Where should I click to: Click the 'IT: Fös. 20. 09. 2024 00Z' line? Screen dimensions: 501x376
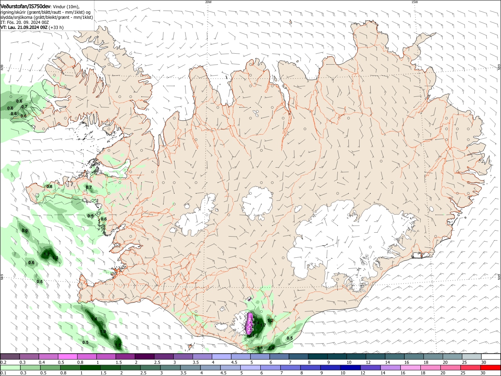[25, 22]
